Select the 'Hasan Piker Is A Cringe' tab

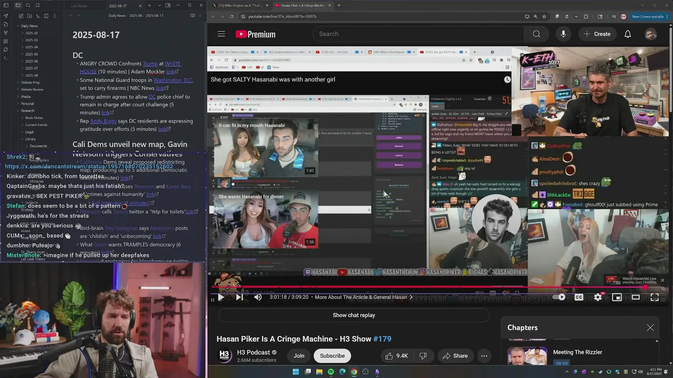click(302, 5)
